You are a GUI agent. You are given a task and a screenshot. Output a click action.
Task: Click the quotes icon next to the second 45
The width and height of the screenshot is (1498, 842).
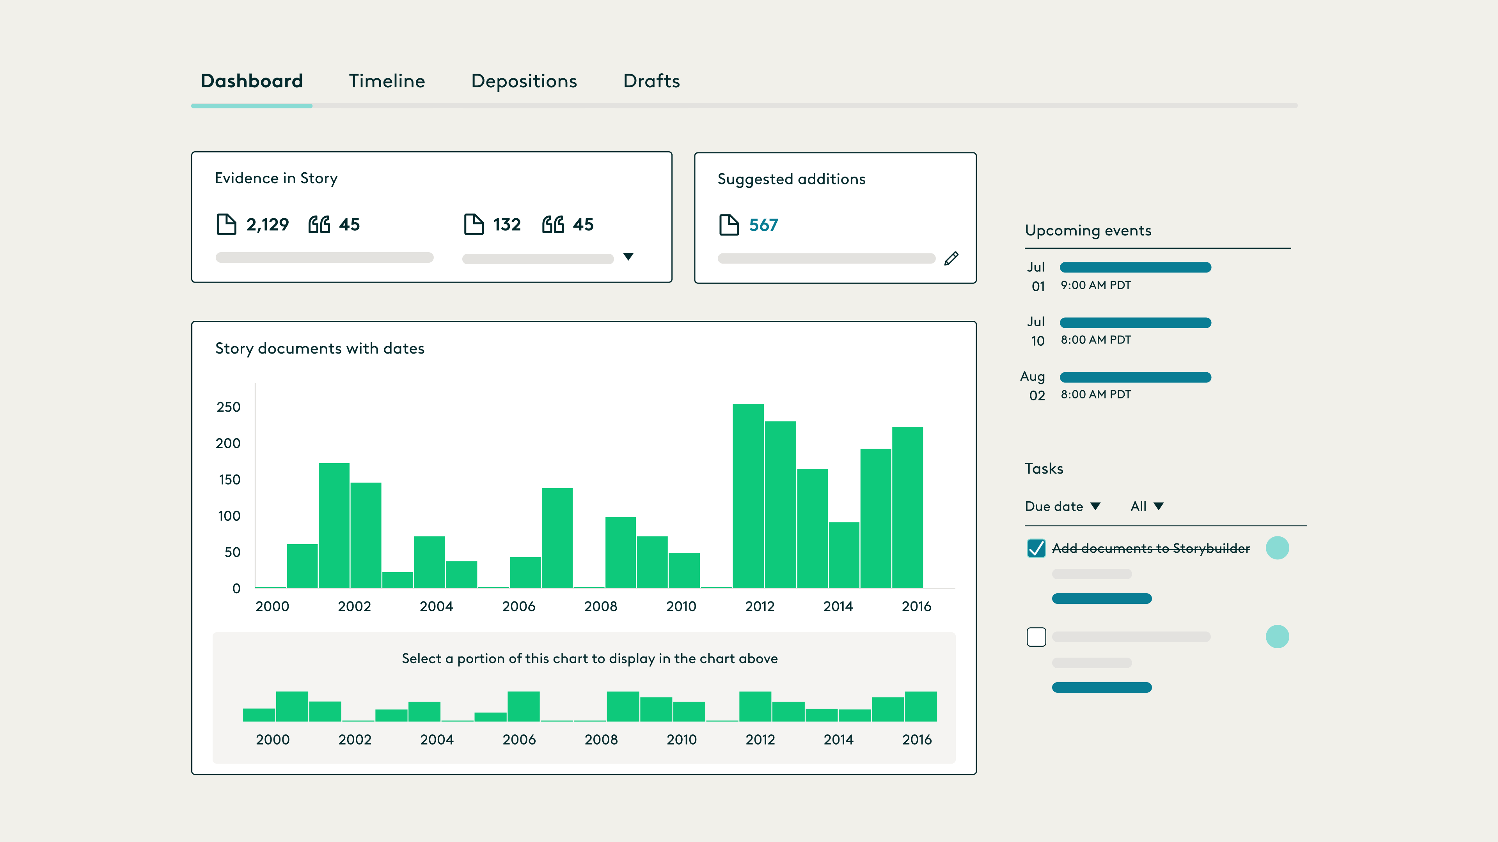pyautogui.click(x=552, y=224)
